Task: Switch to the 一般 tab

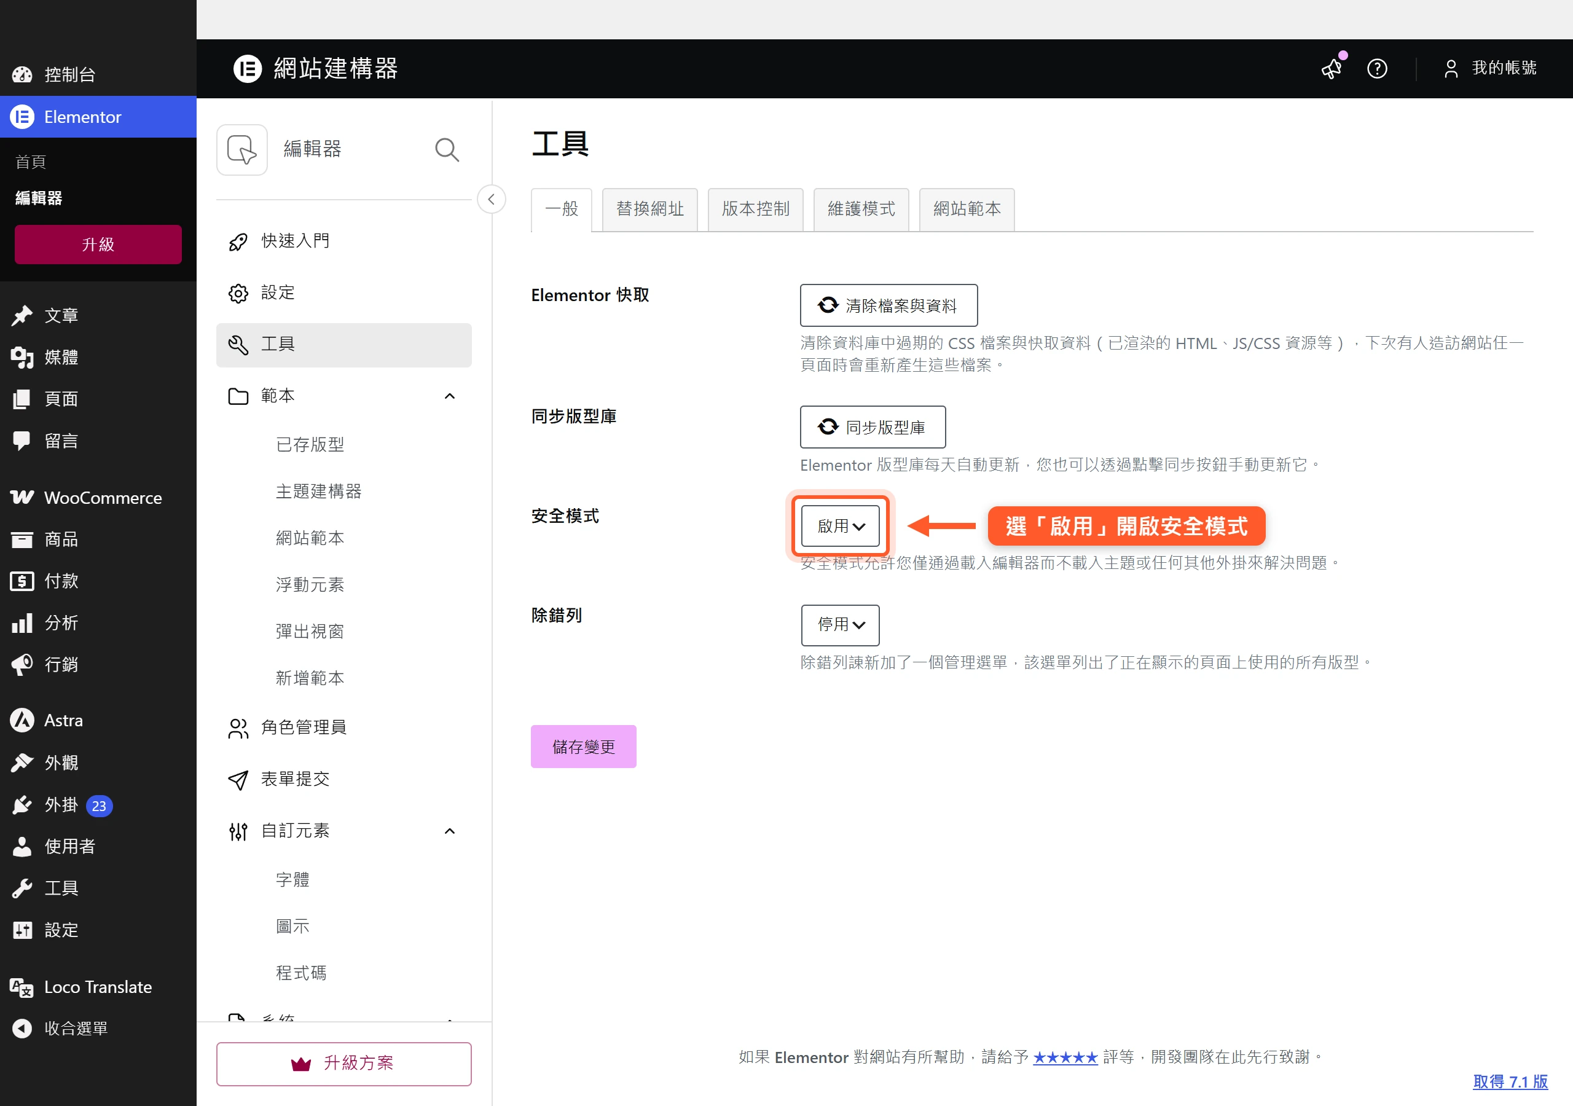Action: tap(561, 209)
